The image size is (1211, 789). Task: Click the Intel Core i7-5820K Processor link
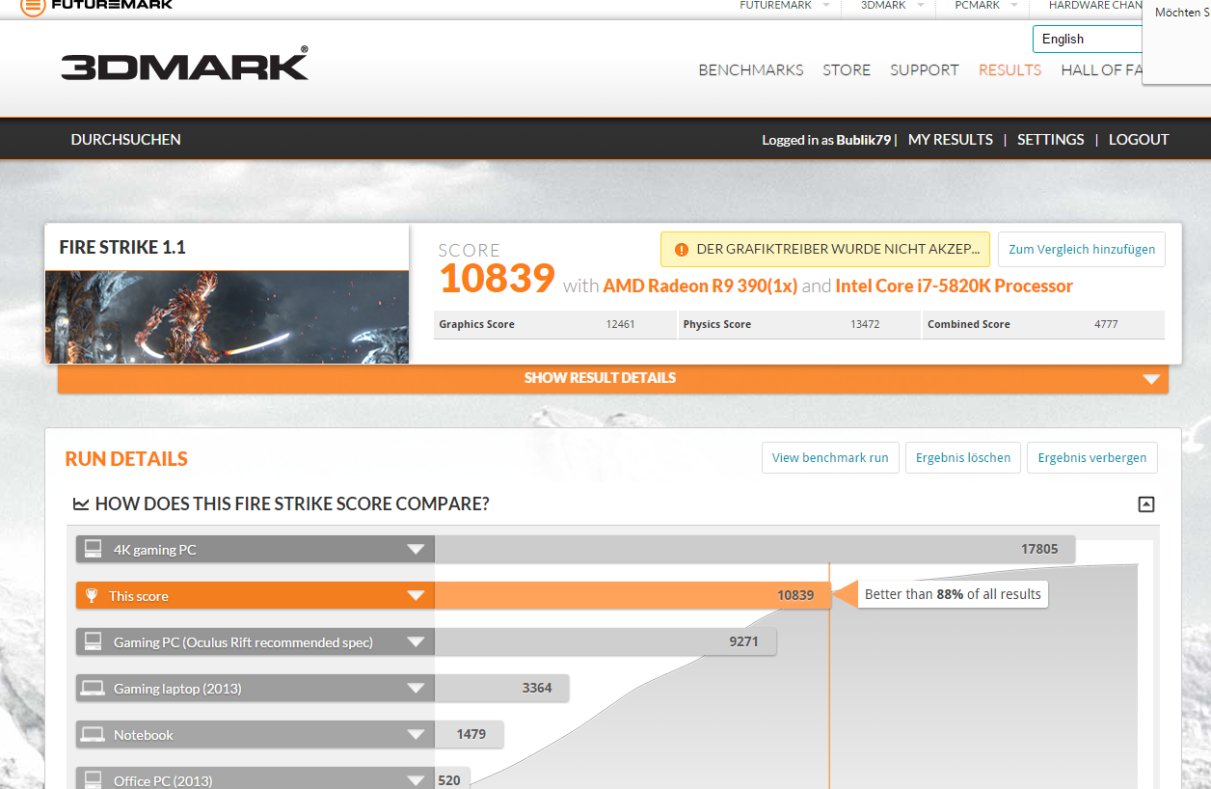tap(955, 286)
